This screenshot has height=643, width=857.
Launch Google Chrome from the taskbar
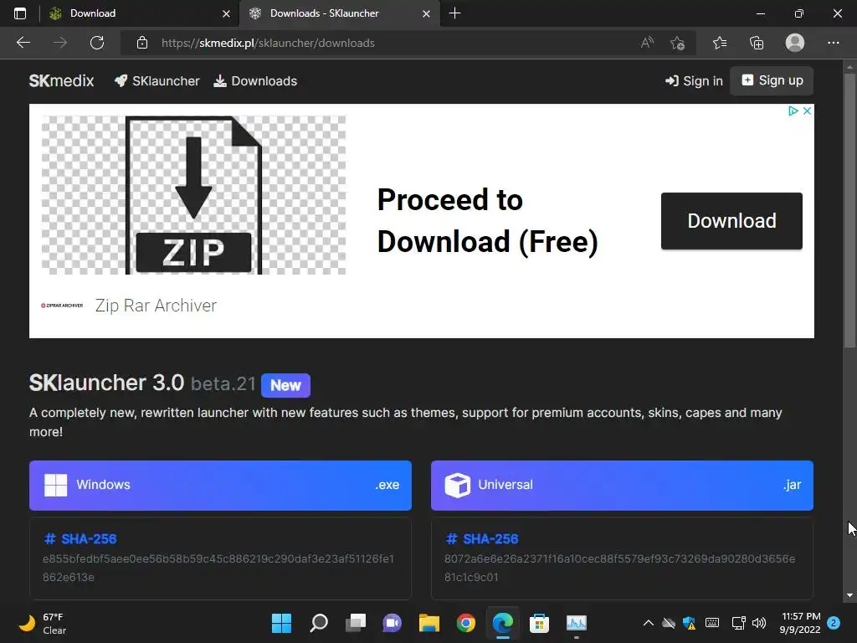465,623
